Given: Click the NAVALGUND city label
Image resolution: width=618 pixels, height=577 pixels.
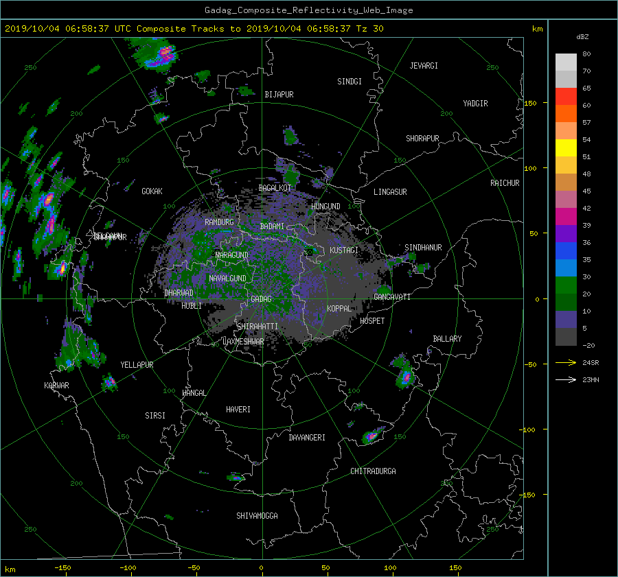Looking at the screenshot, I should [x=227, y=279].
